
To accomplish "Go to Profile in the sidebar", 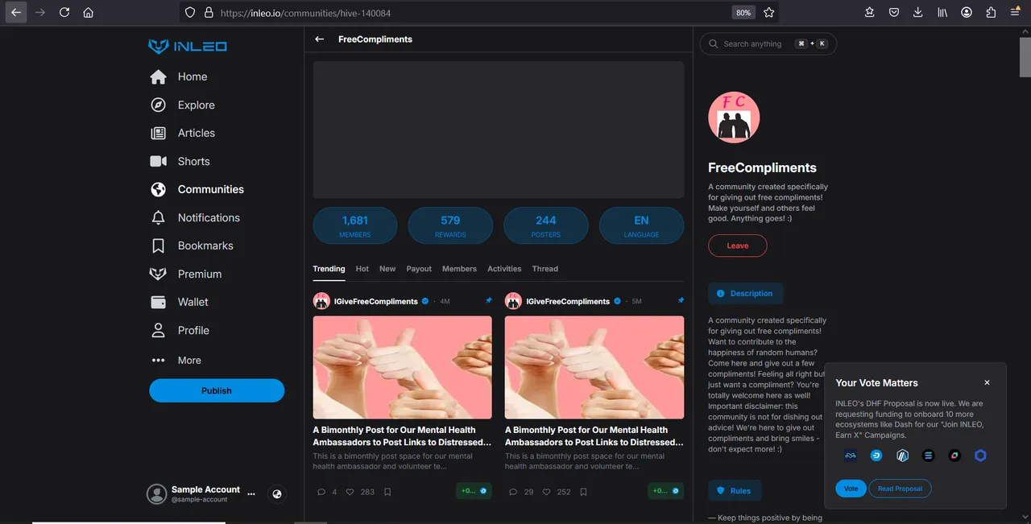I will (x=180, y=330).
